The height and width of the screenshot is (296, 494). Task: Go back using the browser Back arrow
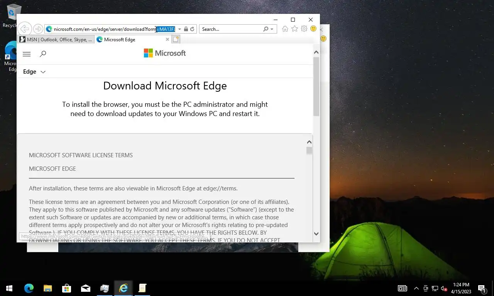click(24, 29)
